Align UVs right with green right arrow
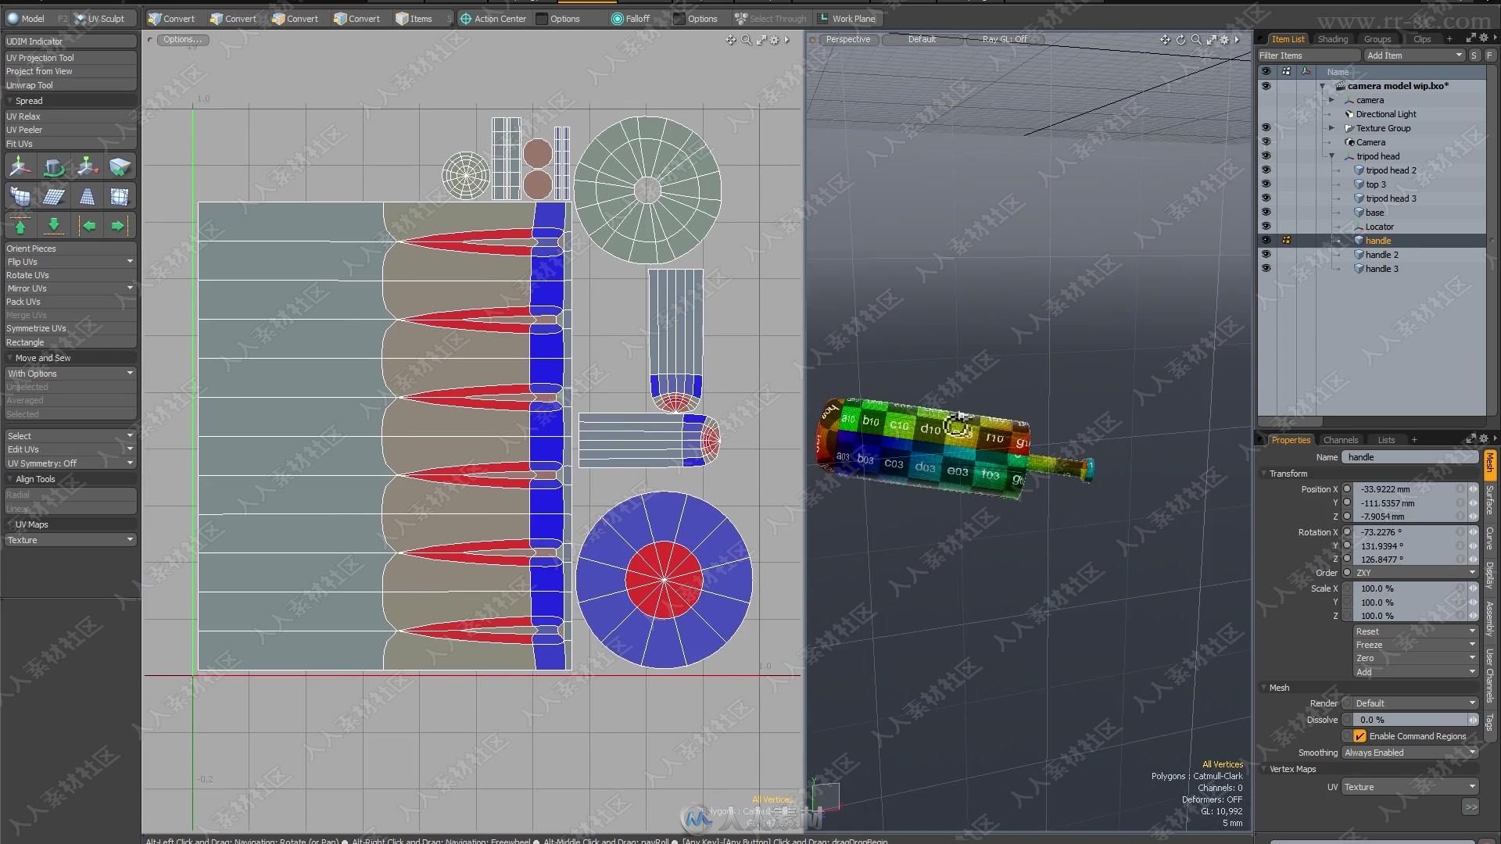Image resolution: width=1501 pixels, height=844 pixels. point(117,226)
